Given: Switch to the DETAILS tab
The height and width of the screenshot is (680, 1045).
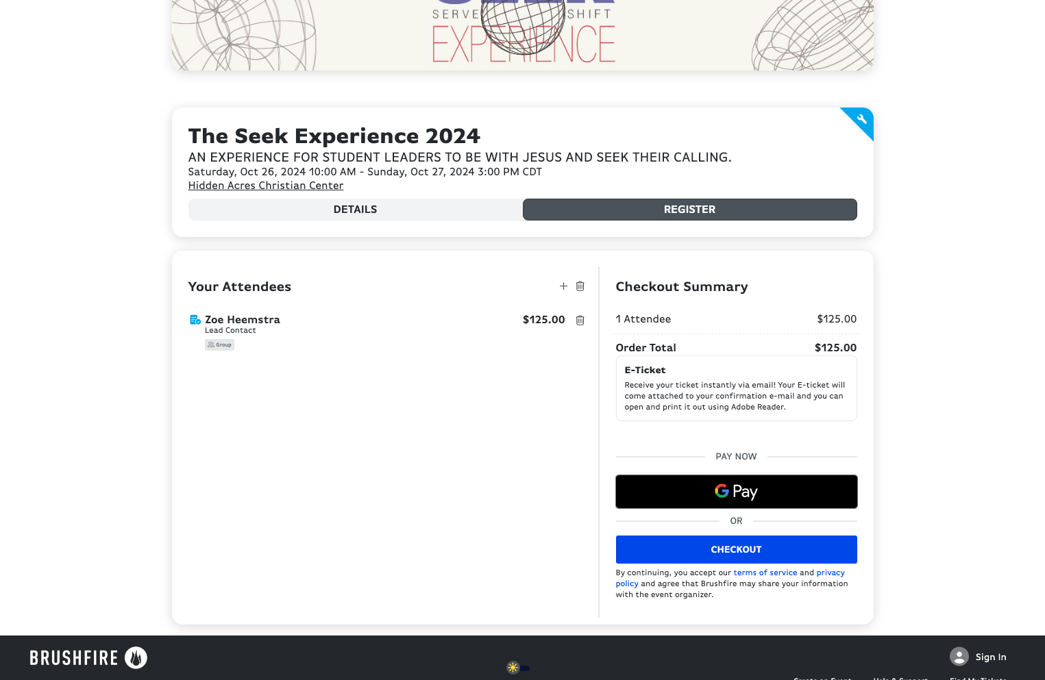Looking at the screenshot, I should coord(355,210).
